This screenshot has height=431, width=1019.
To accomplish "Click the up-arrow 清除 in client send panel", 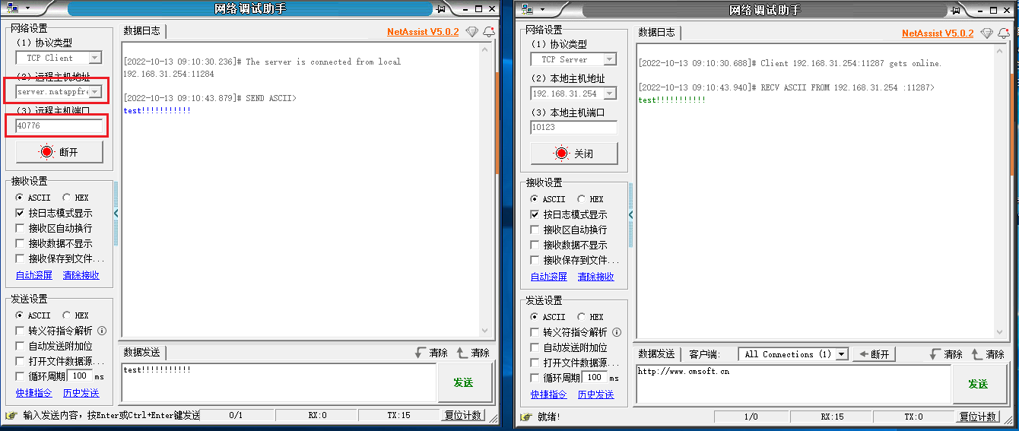I will click(x=473, y=353).
